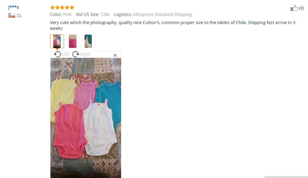The height and width of the screenshot is (178, 308).
Task: Open the second thumbnail showing pink bodysuit
Action: pyautogui.click(x=72, y=41)
